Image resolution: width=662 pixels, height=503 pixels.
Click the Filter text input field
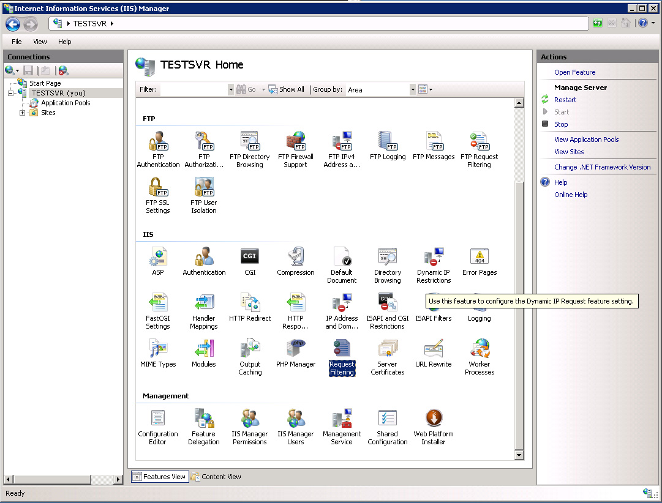[x=194, y=89]
